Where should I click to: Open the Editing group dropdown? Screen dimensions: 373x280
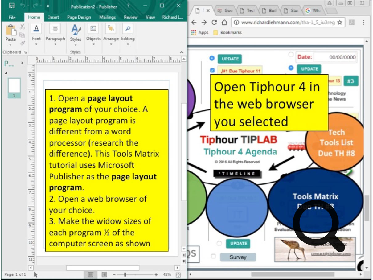pyautogui.click(x=128, y=35)
